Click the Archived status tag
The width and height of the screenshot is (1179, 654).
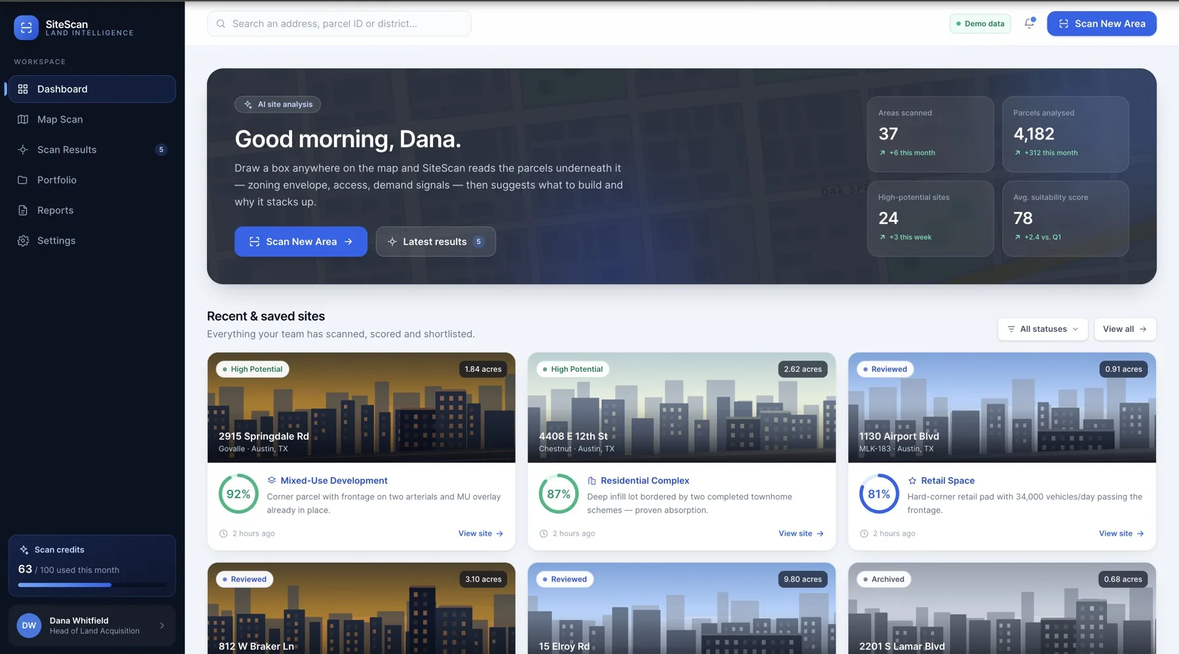pos(884,579)
